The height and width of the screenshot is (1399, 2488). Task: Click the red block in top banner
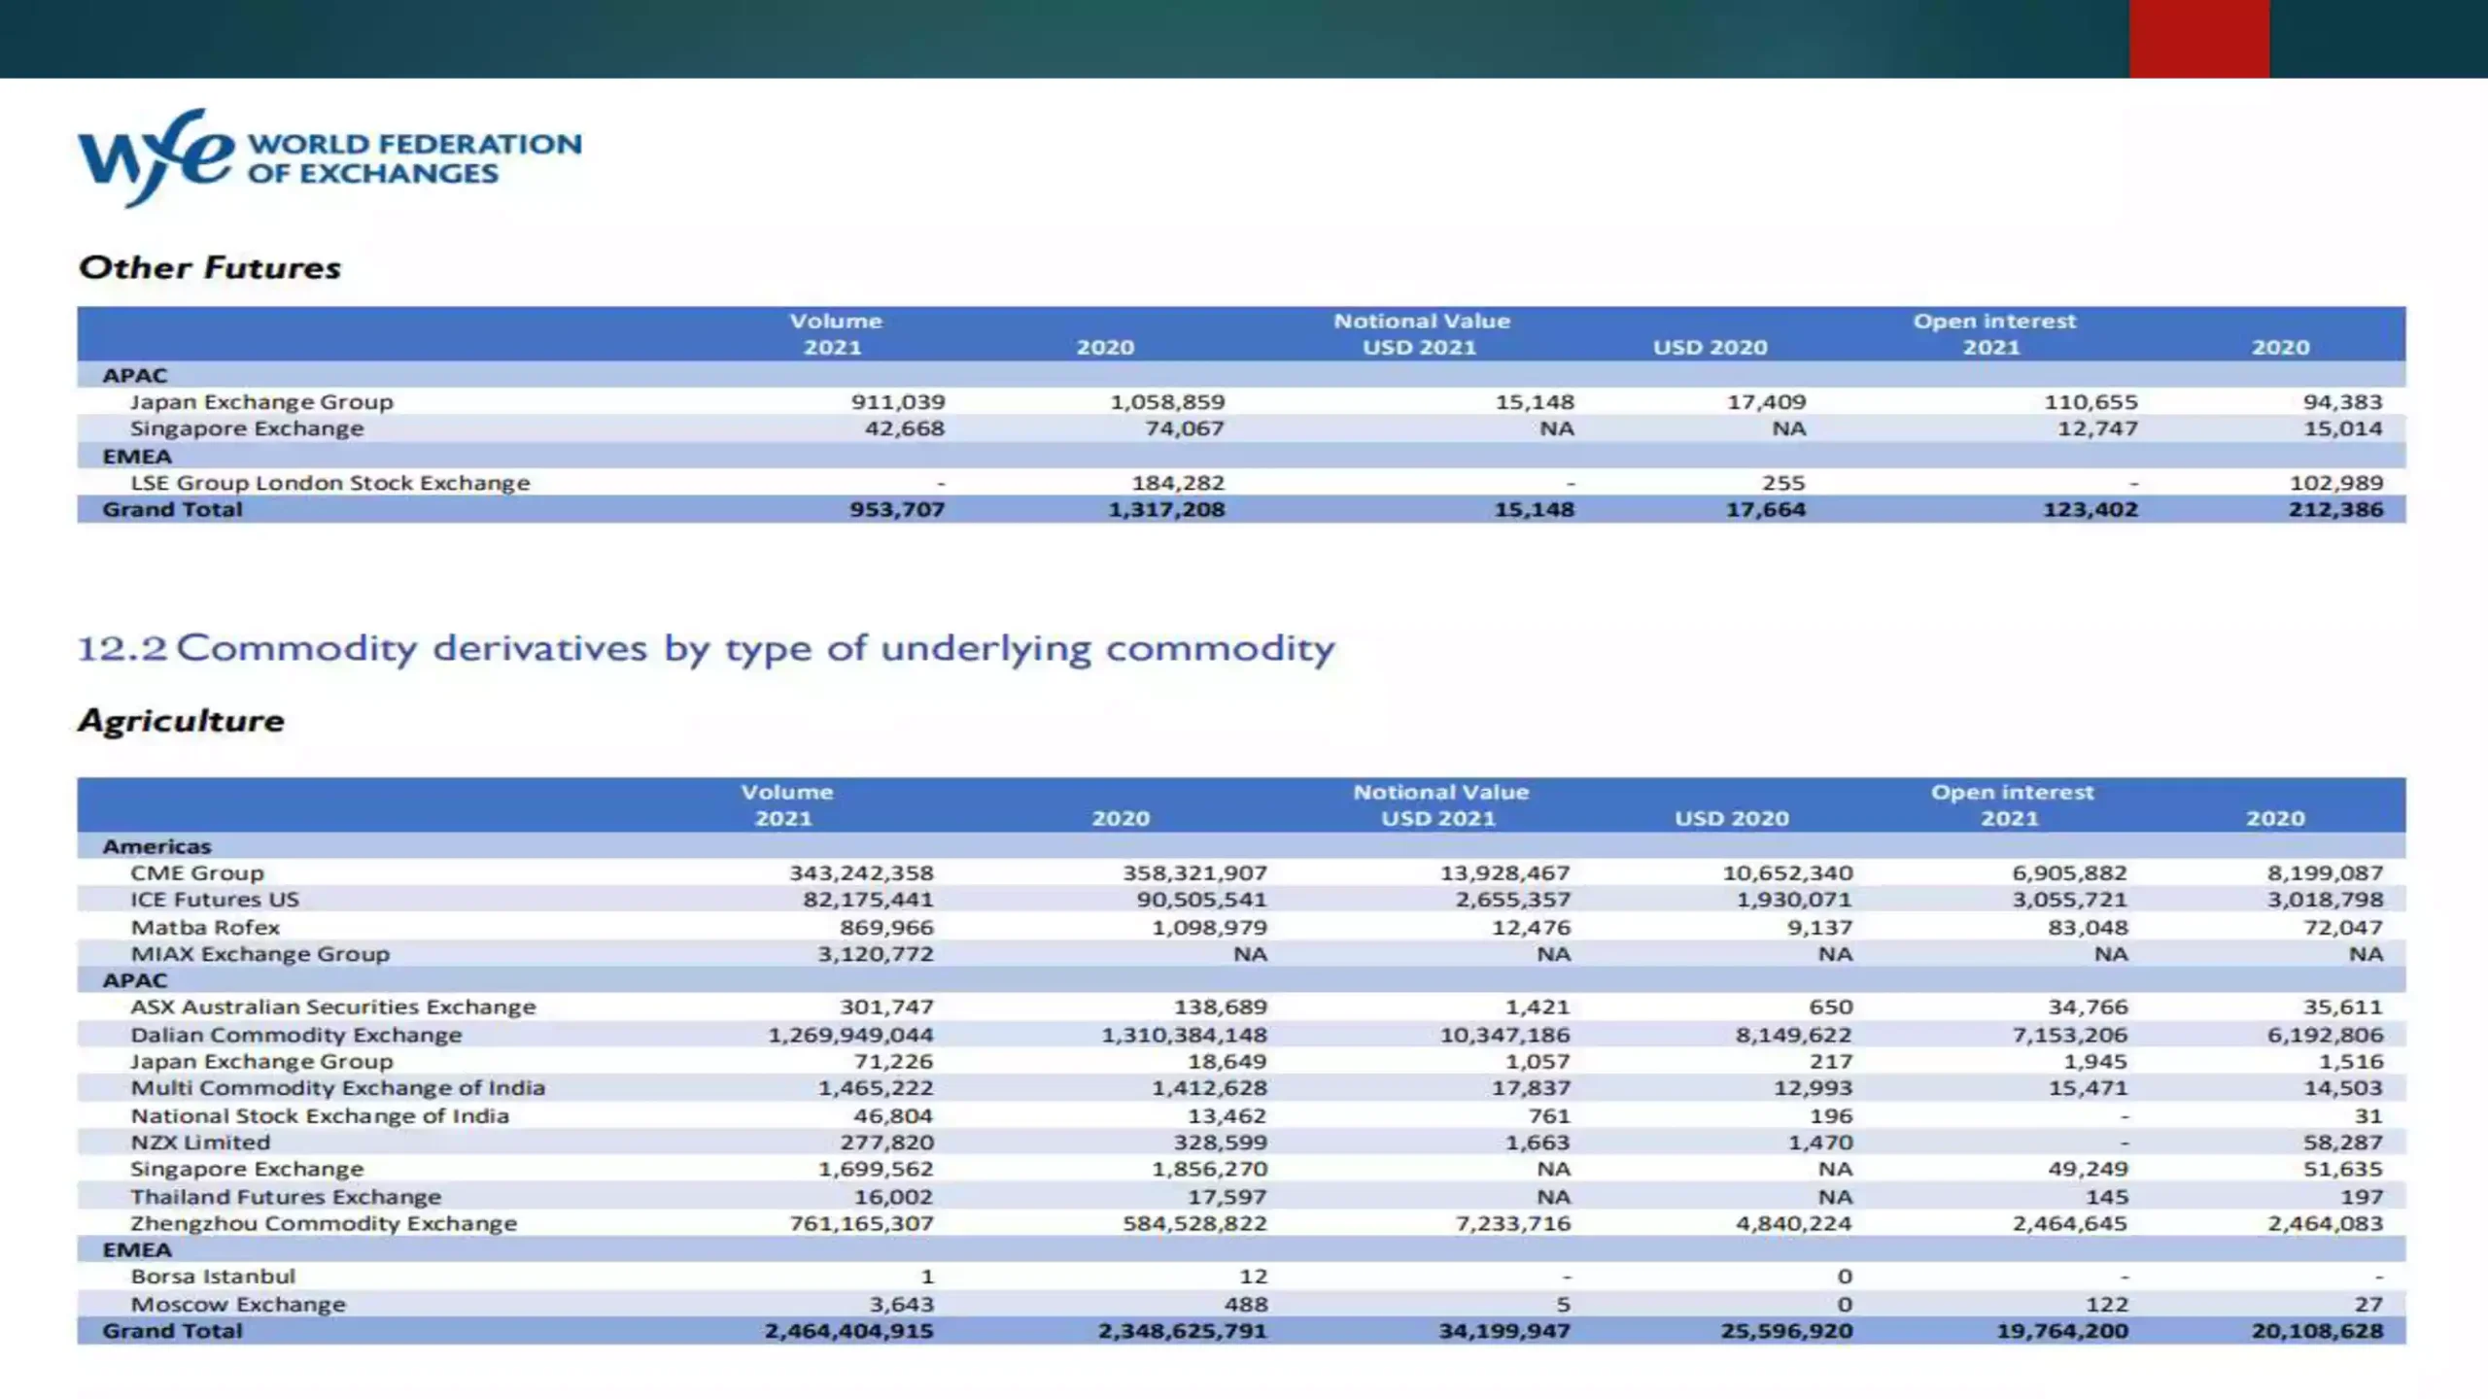[x=2199, y=39]
